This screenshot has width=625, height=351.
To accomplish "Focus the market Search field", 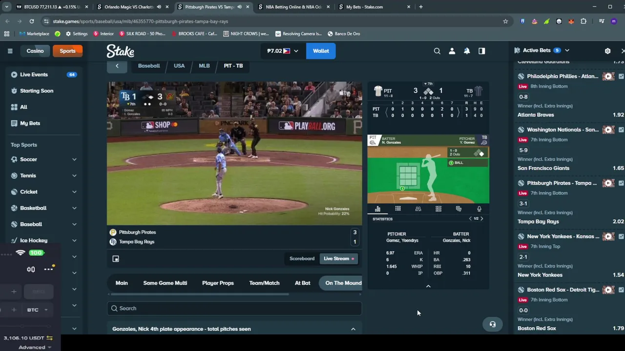I will click(x=234, y=308).
